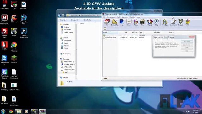Click the Delete icon in WinRAR toolbar

tap(136, 22)
